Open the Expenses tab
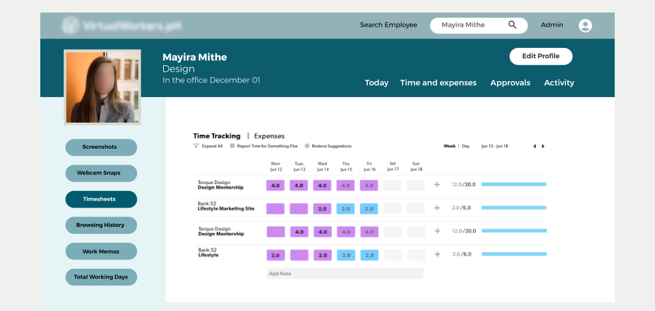This screenshot has width=655, height=311. point(269,136)
